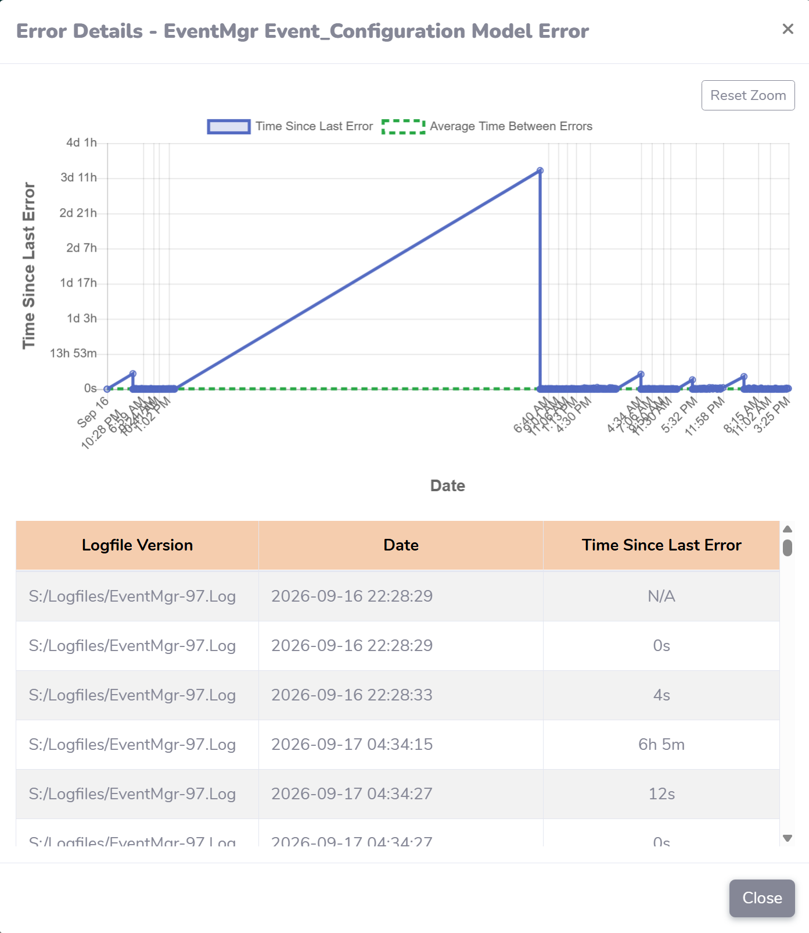This screenshot has height=933, width=809.
Task: Click the Reset Zoom button
Action: coord(748,95)
